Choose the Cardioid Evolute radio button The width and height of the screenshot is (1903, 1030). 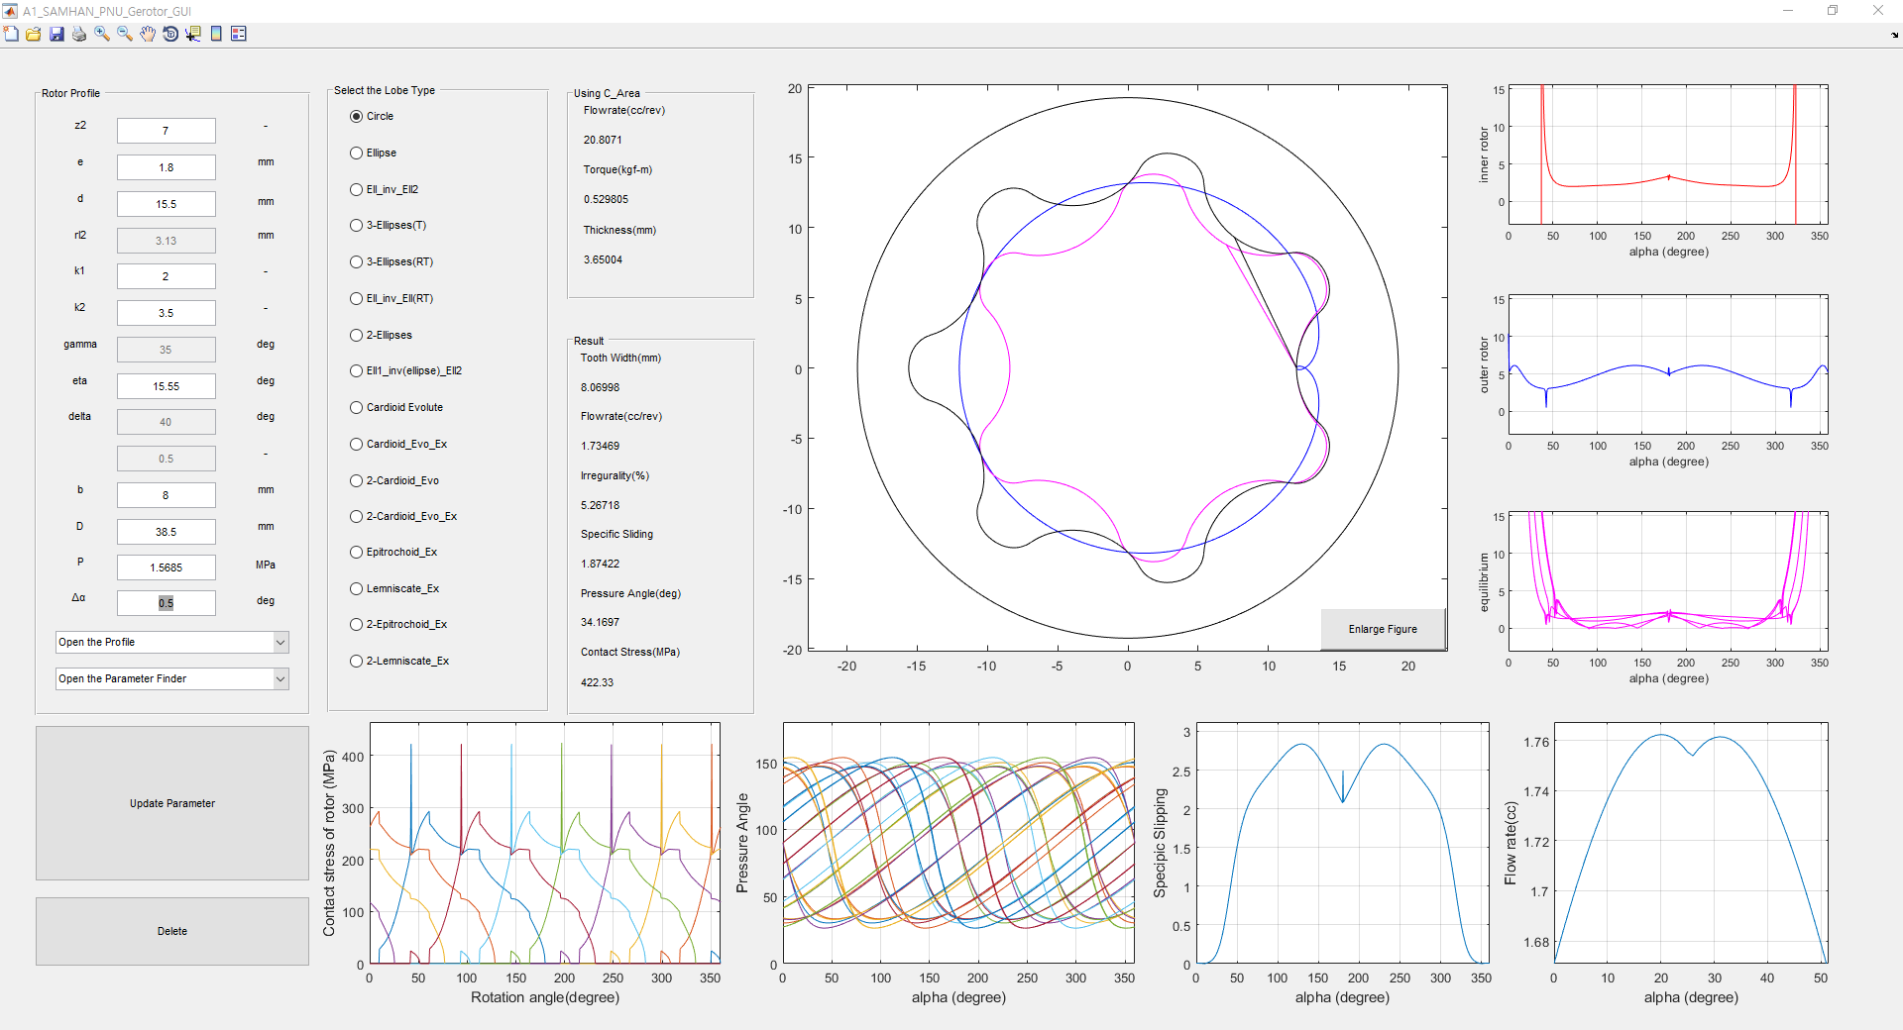click(x=357, y=408)
